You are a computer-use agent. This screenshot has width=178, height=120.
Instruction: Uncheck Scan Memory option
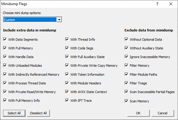(x=126, y=101)
